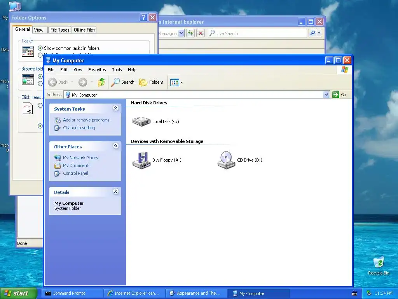Open the Favorites menu
Image resolution: width=398 pixels, height=299 pixels.
97,70
